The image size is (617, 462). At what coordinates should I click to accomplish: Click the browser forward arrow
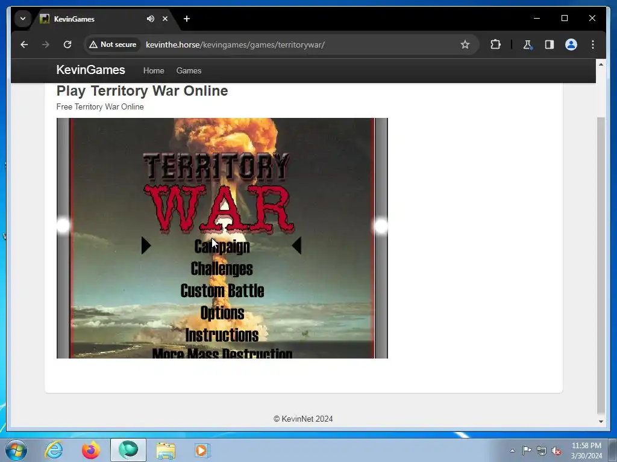click(46, 45)
